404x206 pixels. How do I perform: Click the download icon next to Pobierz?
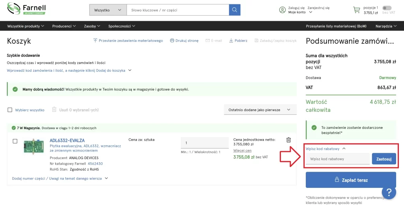coord(231,41)
